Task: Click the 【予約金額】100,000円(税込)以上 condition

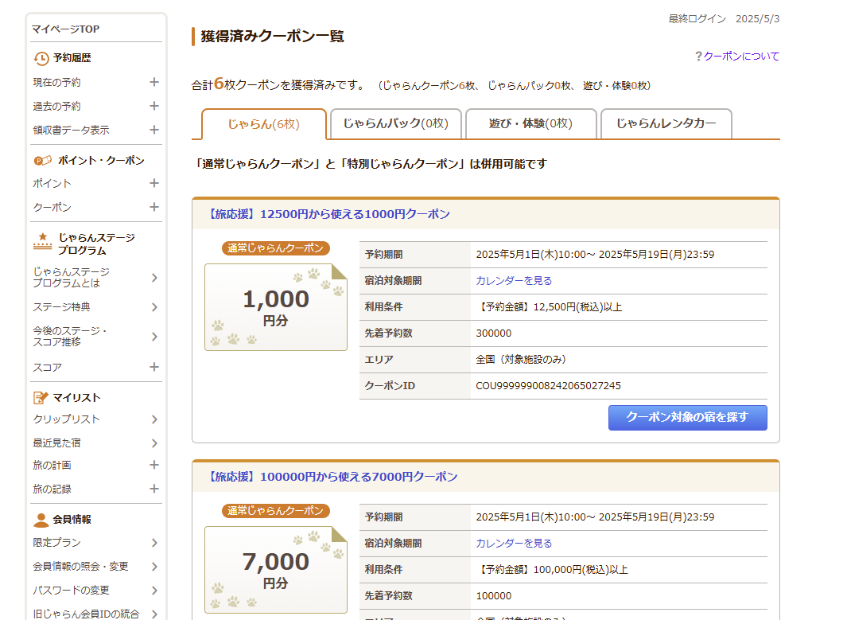Action: pyautogui.click(x=552, y=570)
